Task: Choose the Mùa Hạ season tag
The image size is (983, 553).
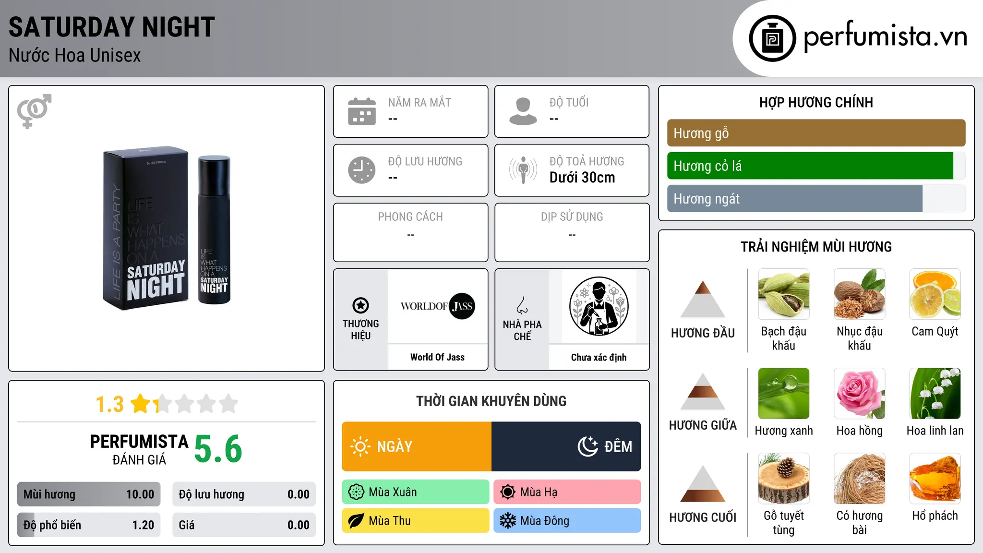Action: tap(567, 492)
